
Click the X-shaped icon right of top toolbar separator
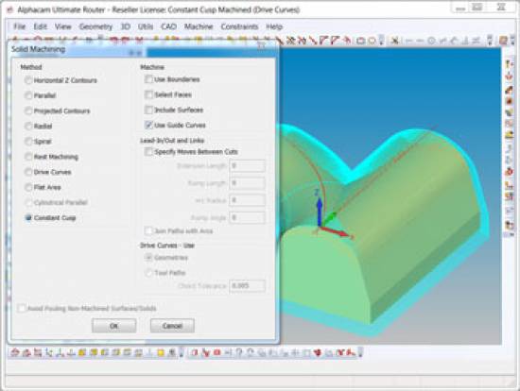click(394, 41)
